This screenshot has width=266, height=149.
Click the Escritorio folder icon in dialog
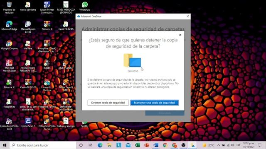[x=132, y=60]
